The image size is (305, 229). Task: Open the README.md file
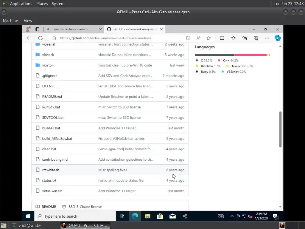coord(52,97)
